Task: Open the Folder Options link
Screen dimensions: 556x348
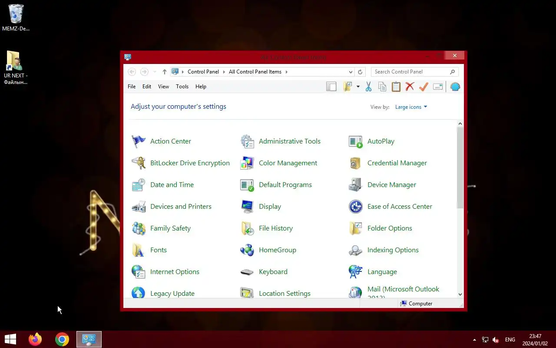Action: pos(390,228)
